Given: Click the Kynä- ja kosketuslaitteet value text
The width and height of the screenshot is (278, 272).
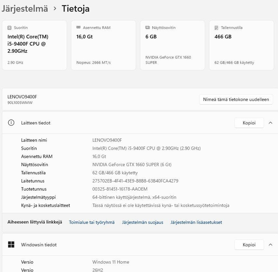Looking at the screenshot, I should [x=161, y=205].
